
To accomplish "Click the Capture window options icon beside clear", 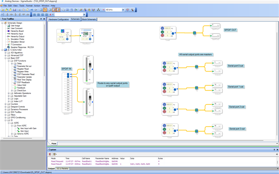I will 54,154.
